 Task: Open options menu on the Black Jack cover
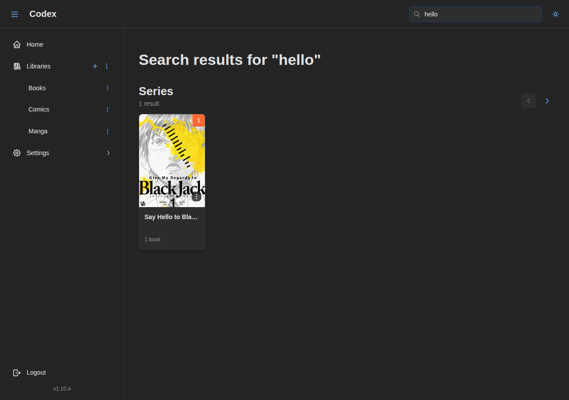[196, 196]
